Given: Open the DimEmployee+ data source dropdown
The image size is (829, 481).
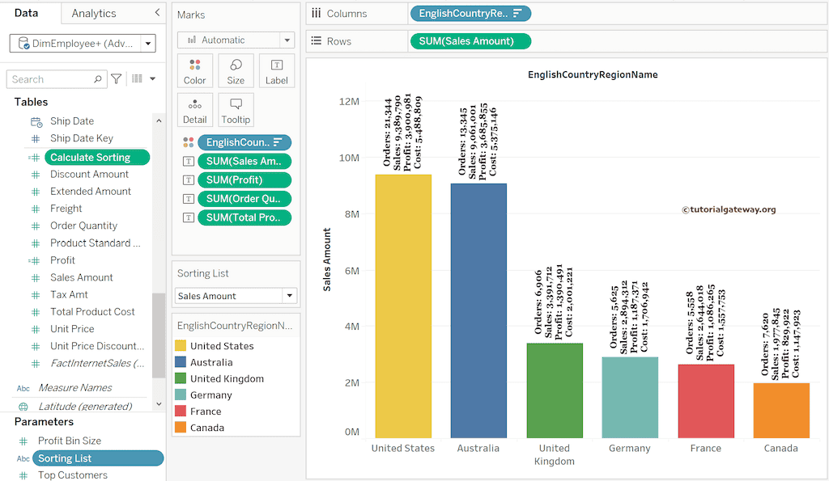Looking at the screenshot, I should coord(148,44).
